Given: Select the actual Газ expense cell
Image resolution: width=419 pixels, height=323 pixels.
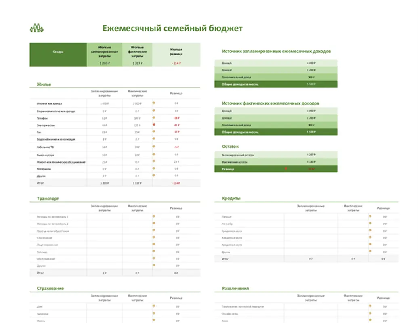Looking at the screenshot, I should tap(137, 132).
